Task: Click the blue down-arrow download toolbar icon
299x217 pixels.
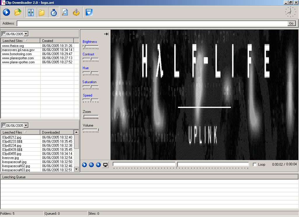Action: click(x=89, y=12)
